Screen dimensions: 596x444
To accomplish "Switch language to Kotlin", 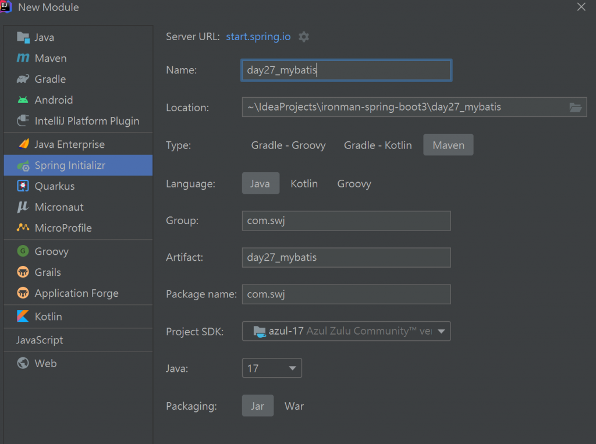I will pyautogui.click(x=304, y=183).
